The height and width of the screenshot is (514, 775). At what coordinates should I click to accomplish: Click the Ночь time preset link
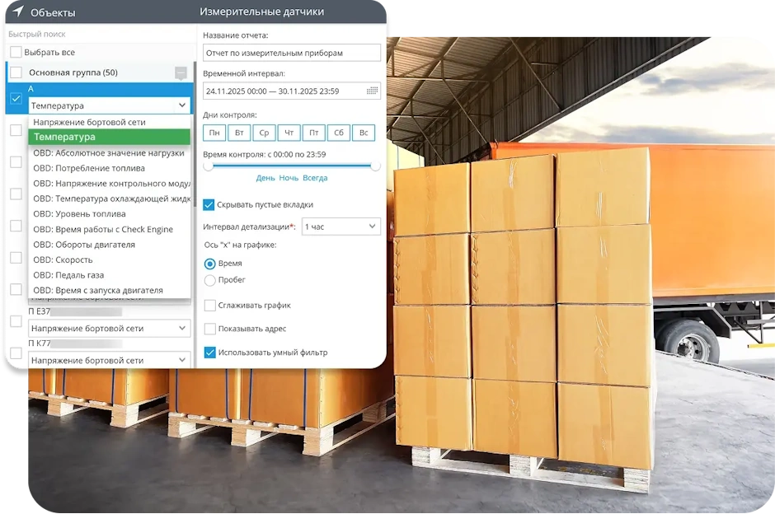click(289, 178)
